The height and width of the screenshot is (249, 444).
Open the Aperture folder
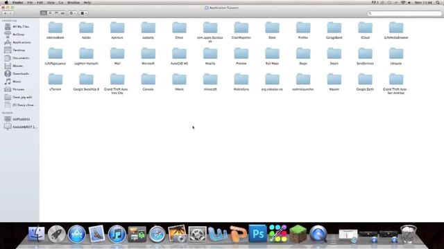117,28
